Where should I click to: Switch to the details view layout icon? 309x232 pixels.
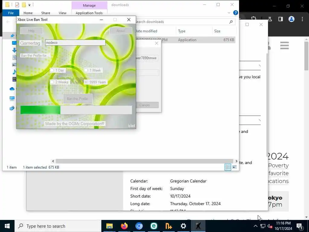tap(228, 167)
